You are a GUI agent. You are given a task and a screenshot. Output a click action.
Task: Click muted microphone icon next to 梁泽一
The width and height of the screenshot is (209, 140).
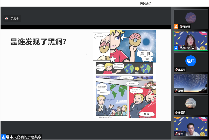click(176, 134)
